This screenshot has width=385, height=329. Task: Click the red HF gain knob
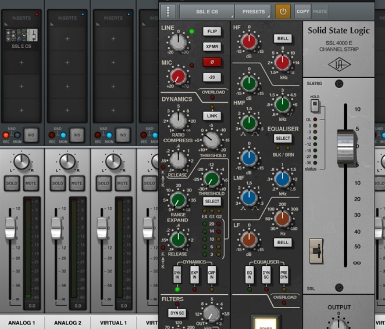tap(249, 41)
